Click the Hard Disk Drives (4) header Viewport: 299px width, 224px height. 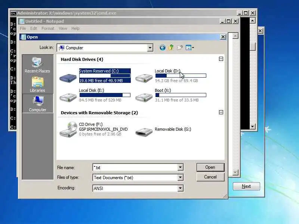(x=82, y=59)
